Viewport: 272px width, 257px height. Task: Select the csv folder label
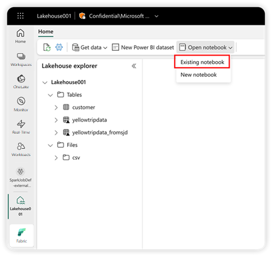76,157
